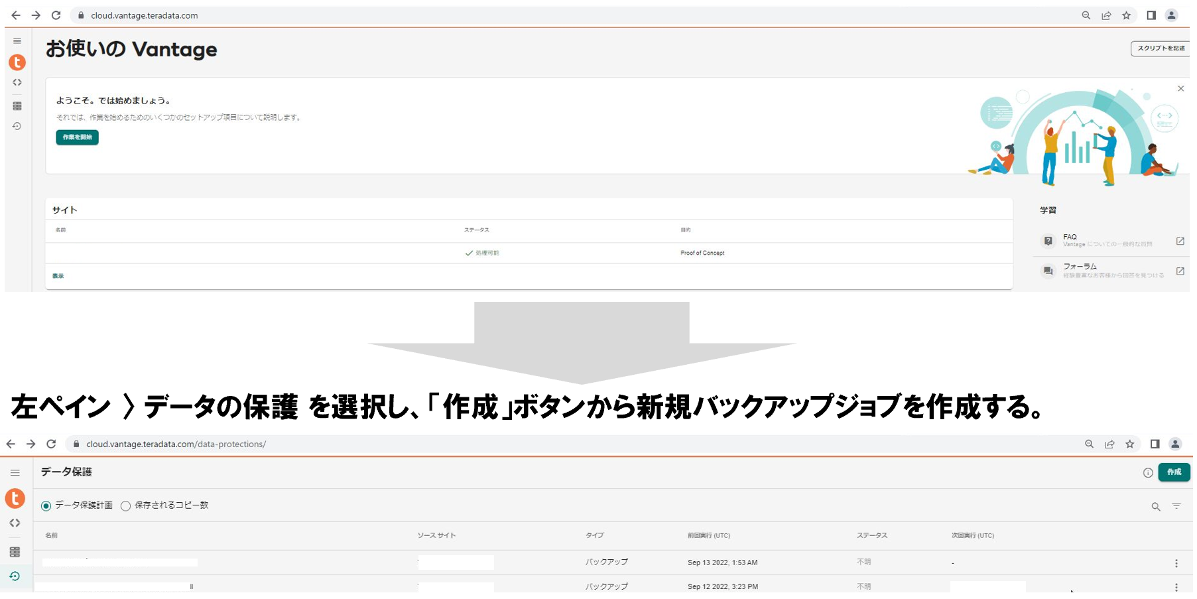Close the welcome banner
The image size is (1197, 599).
1180,88
